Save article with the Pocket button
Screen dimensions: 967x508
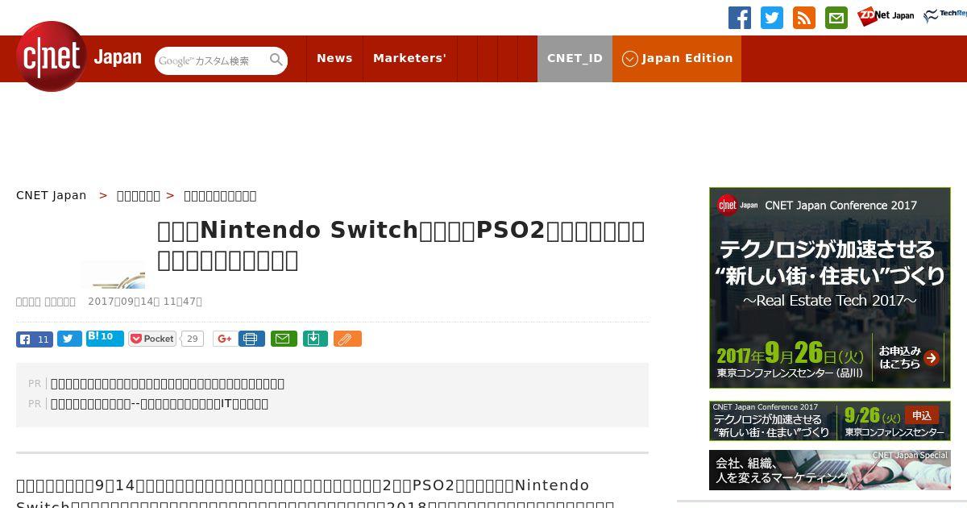(x=152, y=339)
